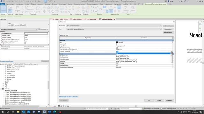This screenshot has width=204, height=114.
Task: Expand the 04 Проверки browser node
Action: point(5,72)
